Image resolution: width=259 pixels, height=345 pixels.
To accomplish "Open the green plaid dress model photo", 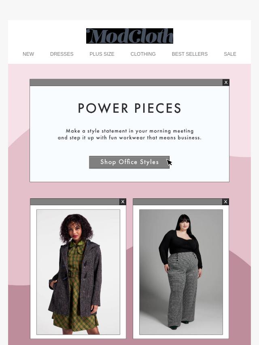I will coord(78,272).
